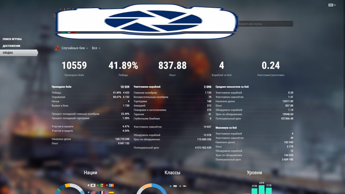The image size is (345, 194).
Task: Click the potential damage value 4 512 562 639
Action: [203, 147]
